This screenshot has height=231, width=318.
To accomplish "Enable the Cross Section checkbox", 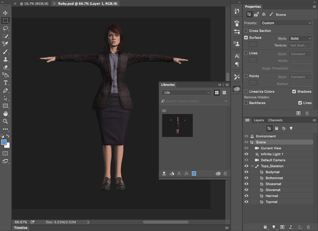I will point(245,30).
